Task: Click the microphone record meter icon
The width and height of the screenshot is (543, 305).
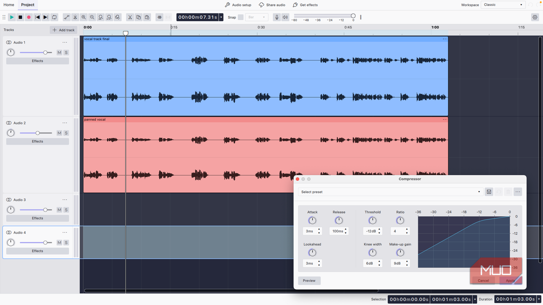Action: 277,17
